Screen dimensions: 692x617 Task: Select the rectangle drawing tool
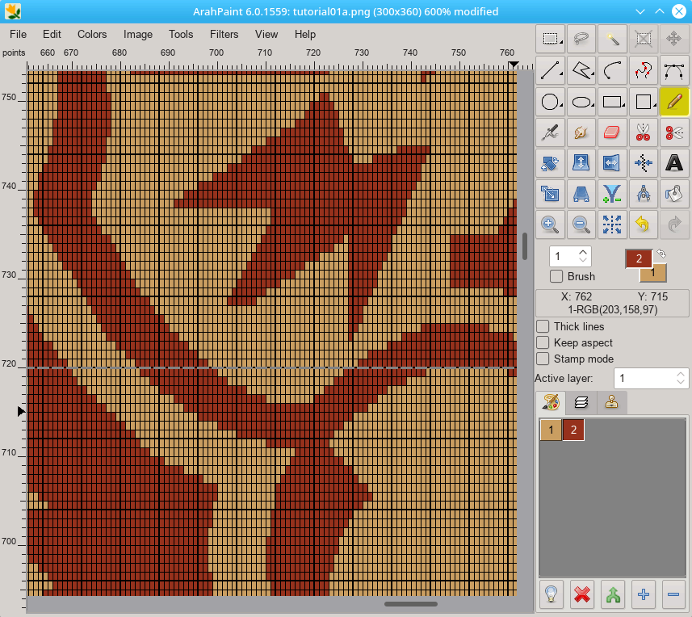click(x=612, y=102)
